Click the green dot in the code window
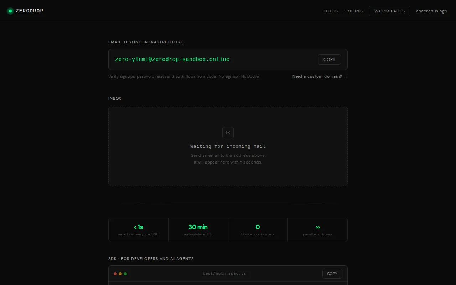 click(125, 274)
